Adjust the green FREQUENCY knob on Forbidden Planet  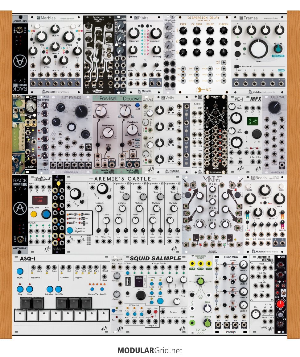[201, 281]
